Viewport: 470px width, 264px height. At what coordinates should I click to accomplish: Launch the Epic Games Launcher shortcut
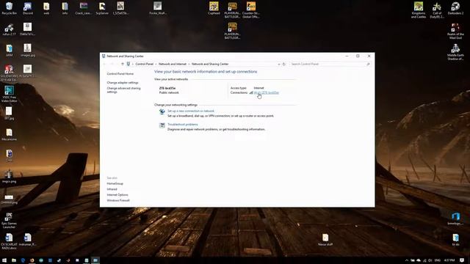(9, 220)
